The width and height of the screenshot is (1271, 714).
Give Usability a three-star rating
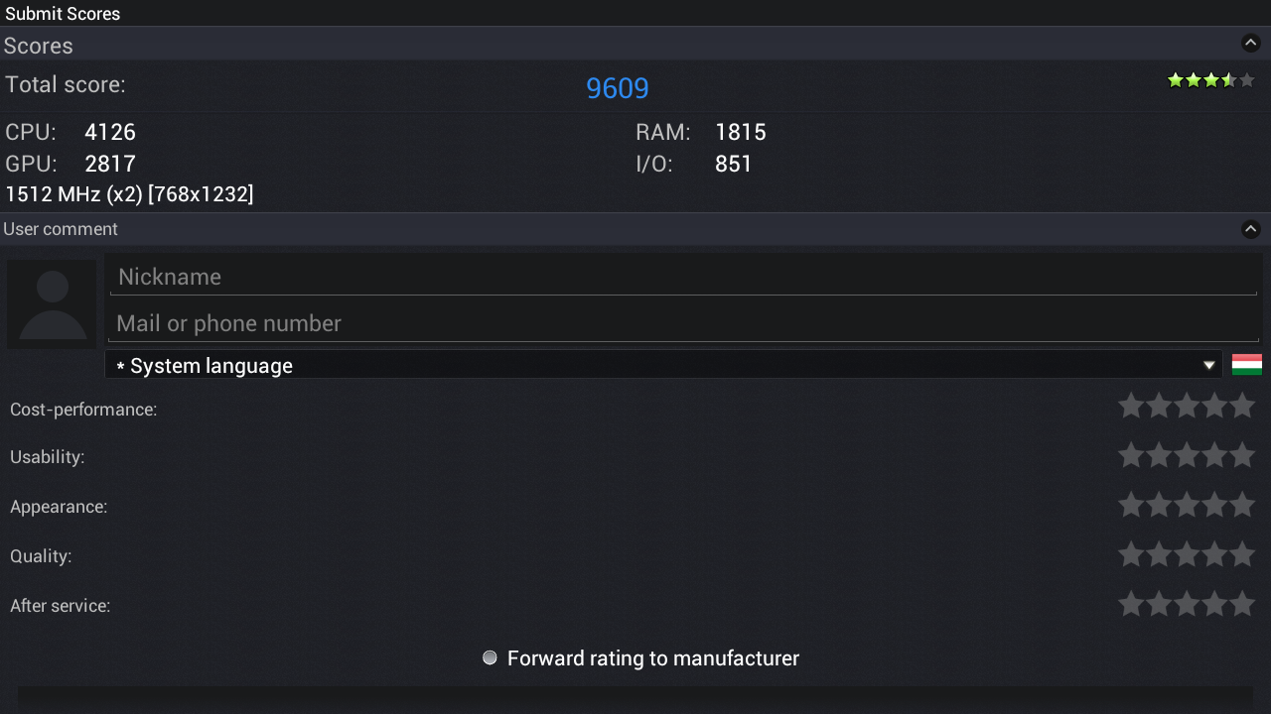click(1187, 455)
